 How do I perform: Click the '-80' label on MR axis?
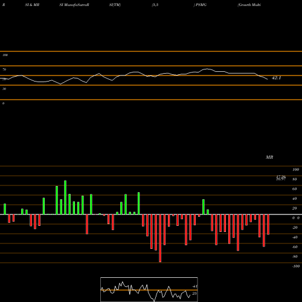tap(295, 257)
